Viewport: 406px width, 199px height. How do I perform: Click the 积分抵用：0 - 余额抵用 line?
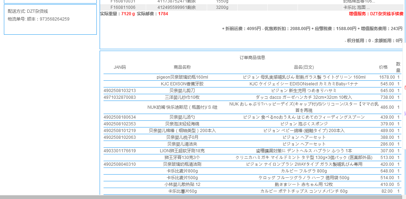pyautogui.click(x=374, y=41)
